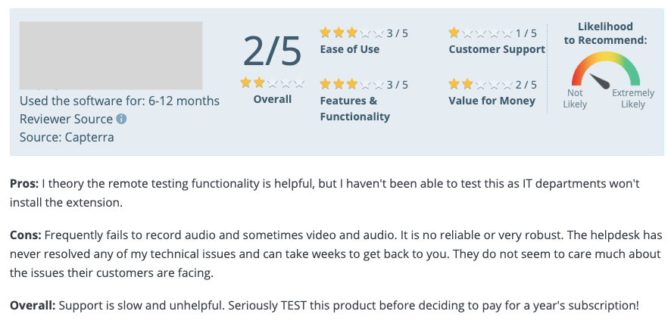Click the Likelihood to Recommend gauge
Image resolution: width=671 pixels, height=333 pixels.
[606, 70]
